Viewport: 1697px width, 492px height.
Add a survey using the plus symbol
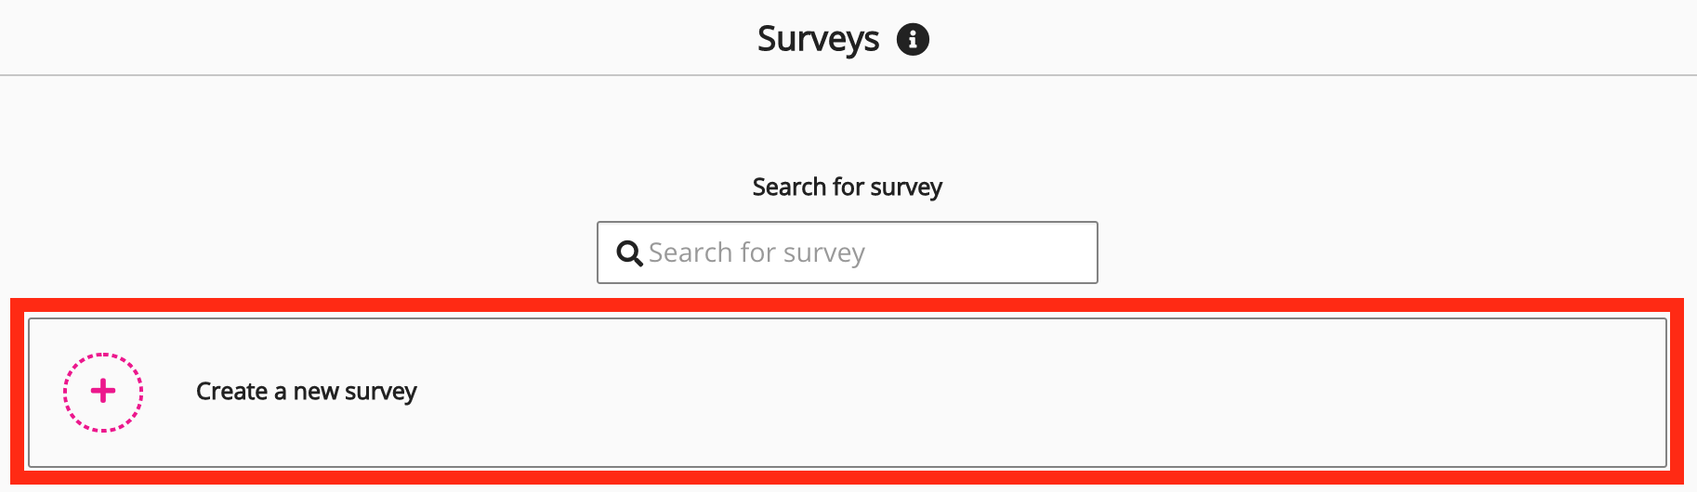click(103, 392)
